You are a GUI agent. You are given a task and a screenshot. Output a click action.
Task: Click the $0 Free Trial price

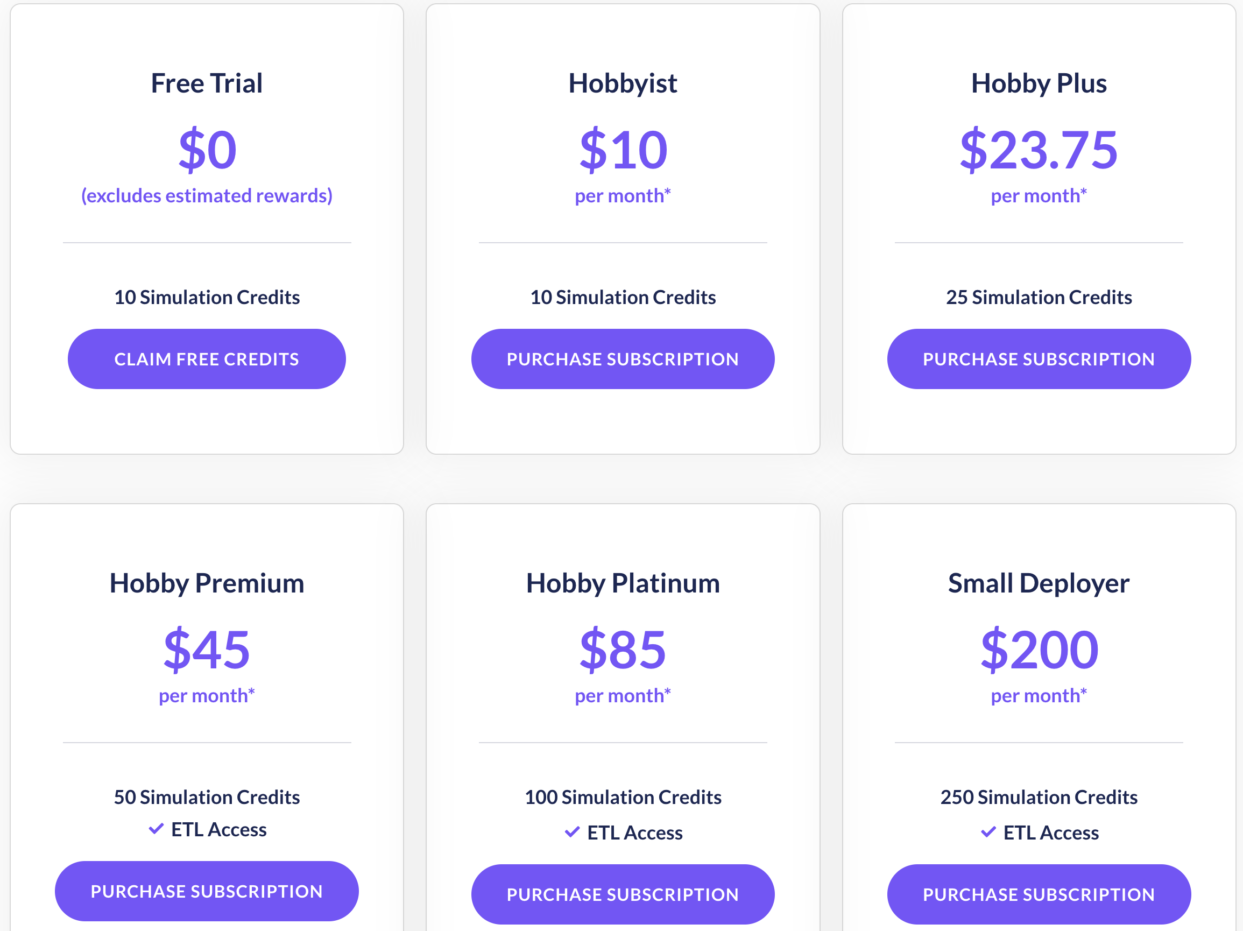pyautogui.click(x=207, y=150)
